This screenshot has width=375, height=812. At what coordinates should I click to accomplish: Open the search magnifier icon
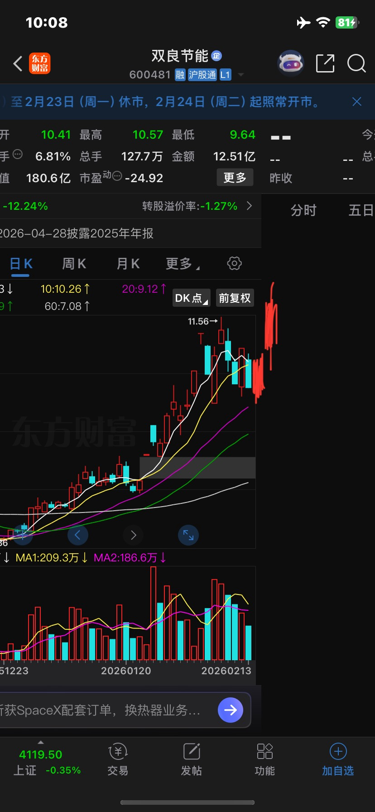coord(356,63)
